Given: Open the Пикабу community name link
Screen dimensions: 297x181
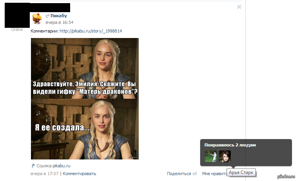Looking at the screenshot, I should click(x=59, y=16).
